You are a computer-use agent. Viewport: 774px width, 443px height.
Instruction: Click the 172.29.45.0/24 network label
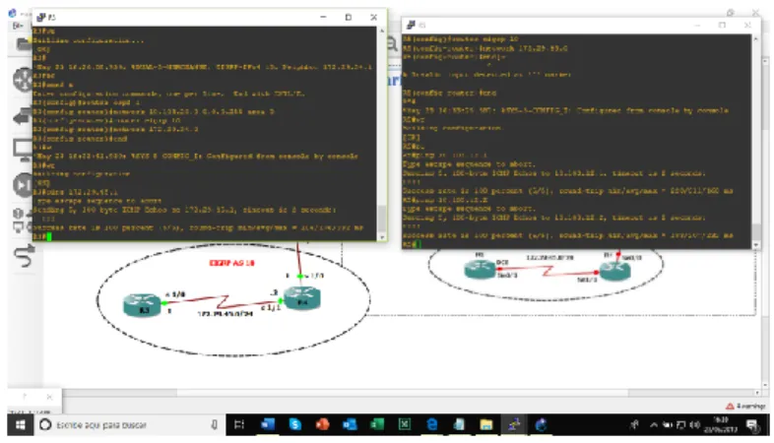point(226,314)
